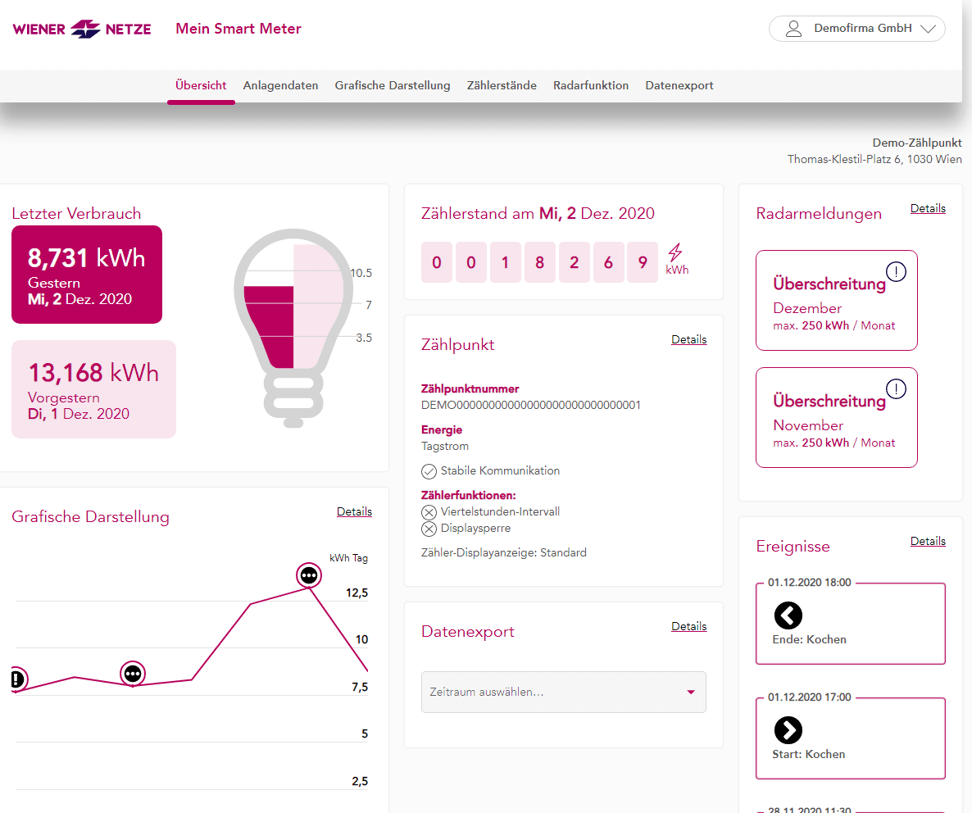Click the peak data point marker on chart
Viewport: 972px width, 813px height.
point(308,575)
